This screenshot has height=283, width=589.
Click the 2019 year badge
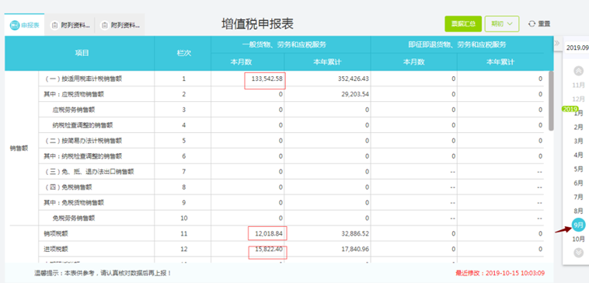point(570,109)
